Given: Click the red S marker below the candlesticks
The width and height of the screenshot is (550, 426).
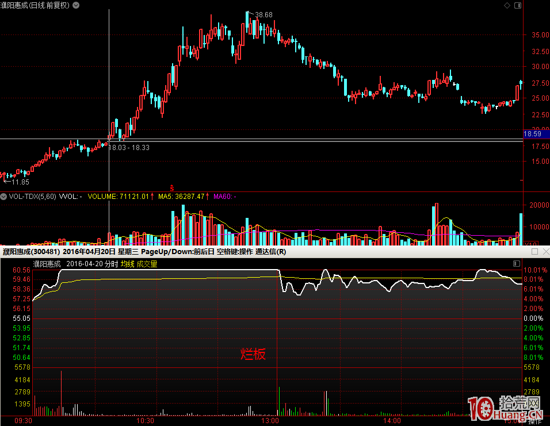Looking at the screenshot, I should point(171,187).
